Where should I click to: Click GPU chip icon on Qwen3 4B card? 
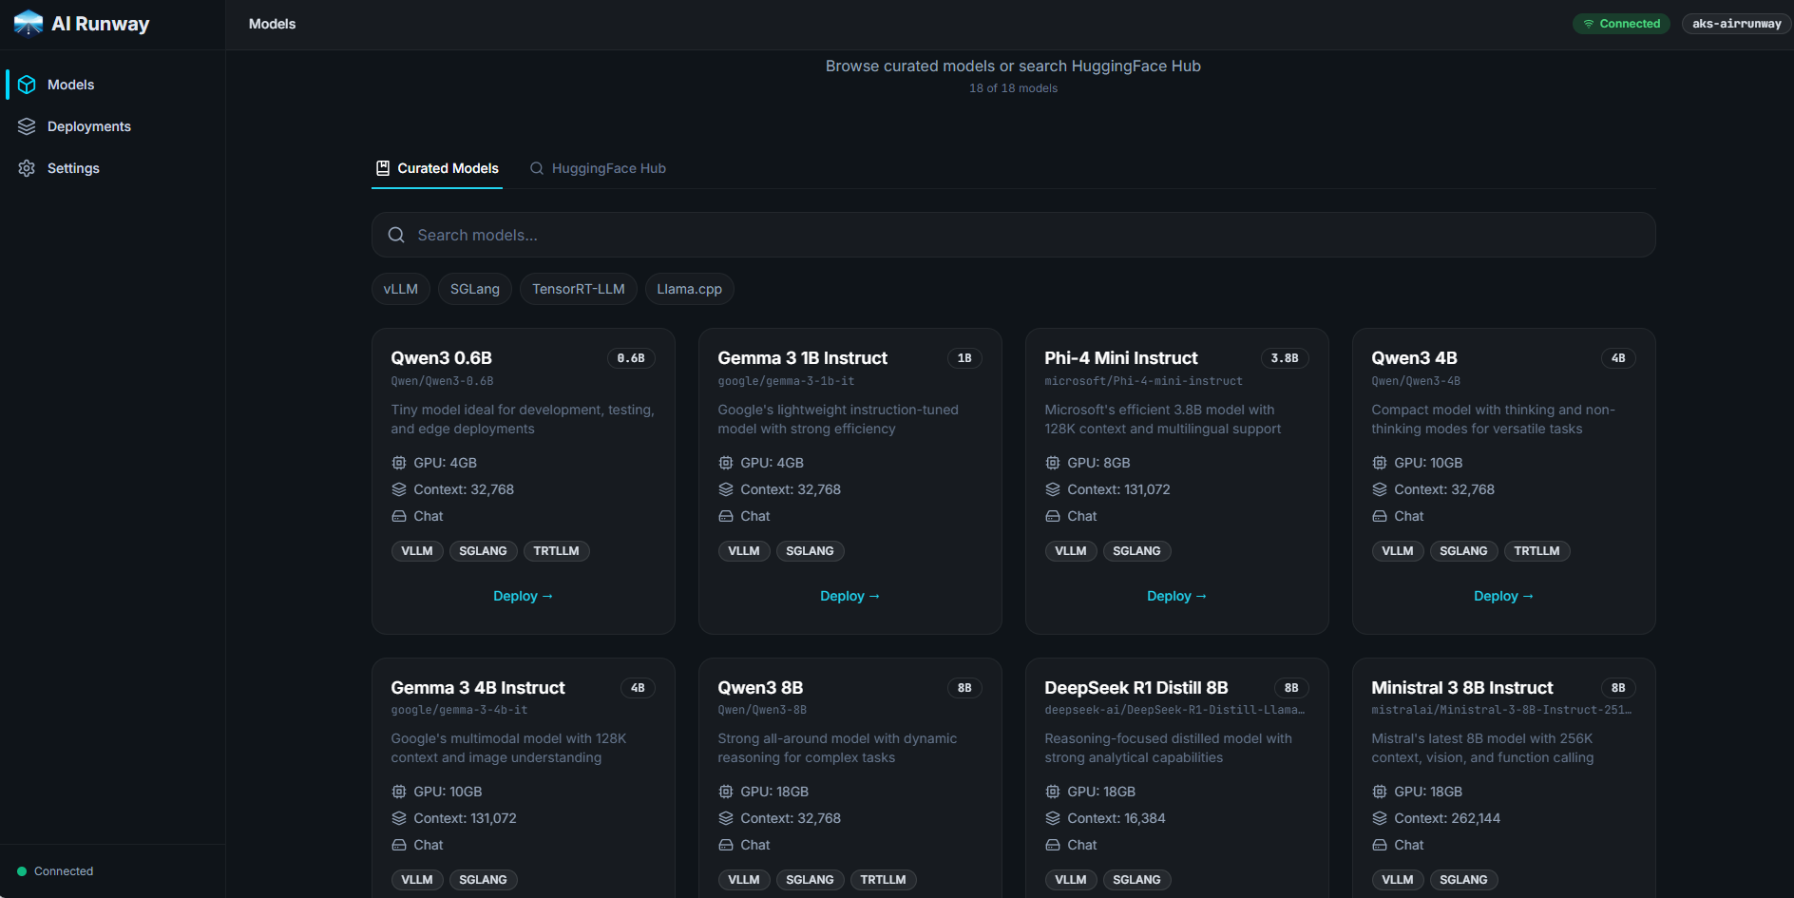click(1380, 463)
